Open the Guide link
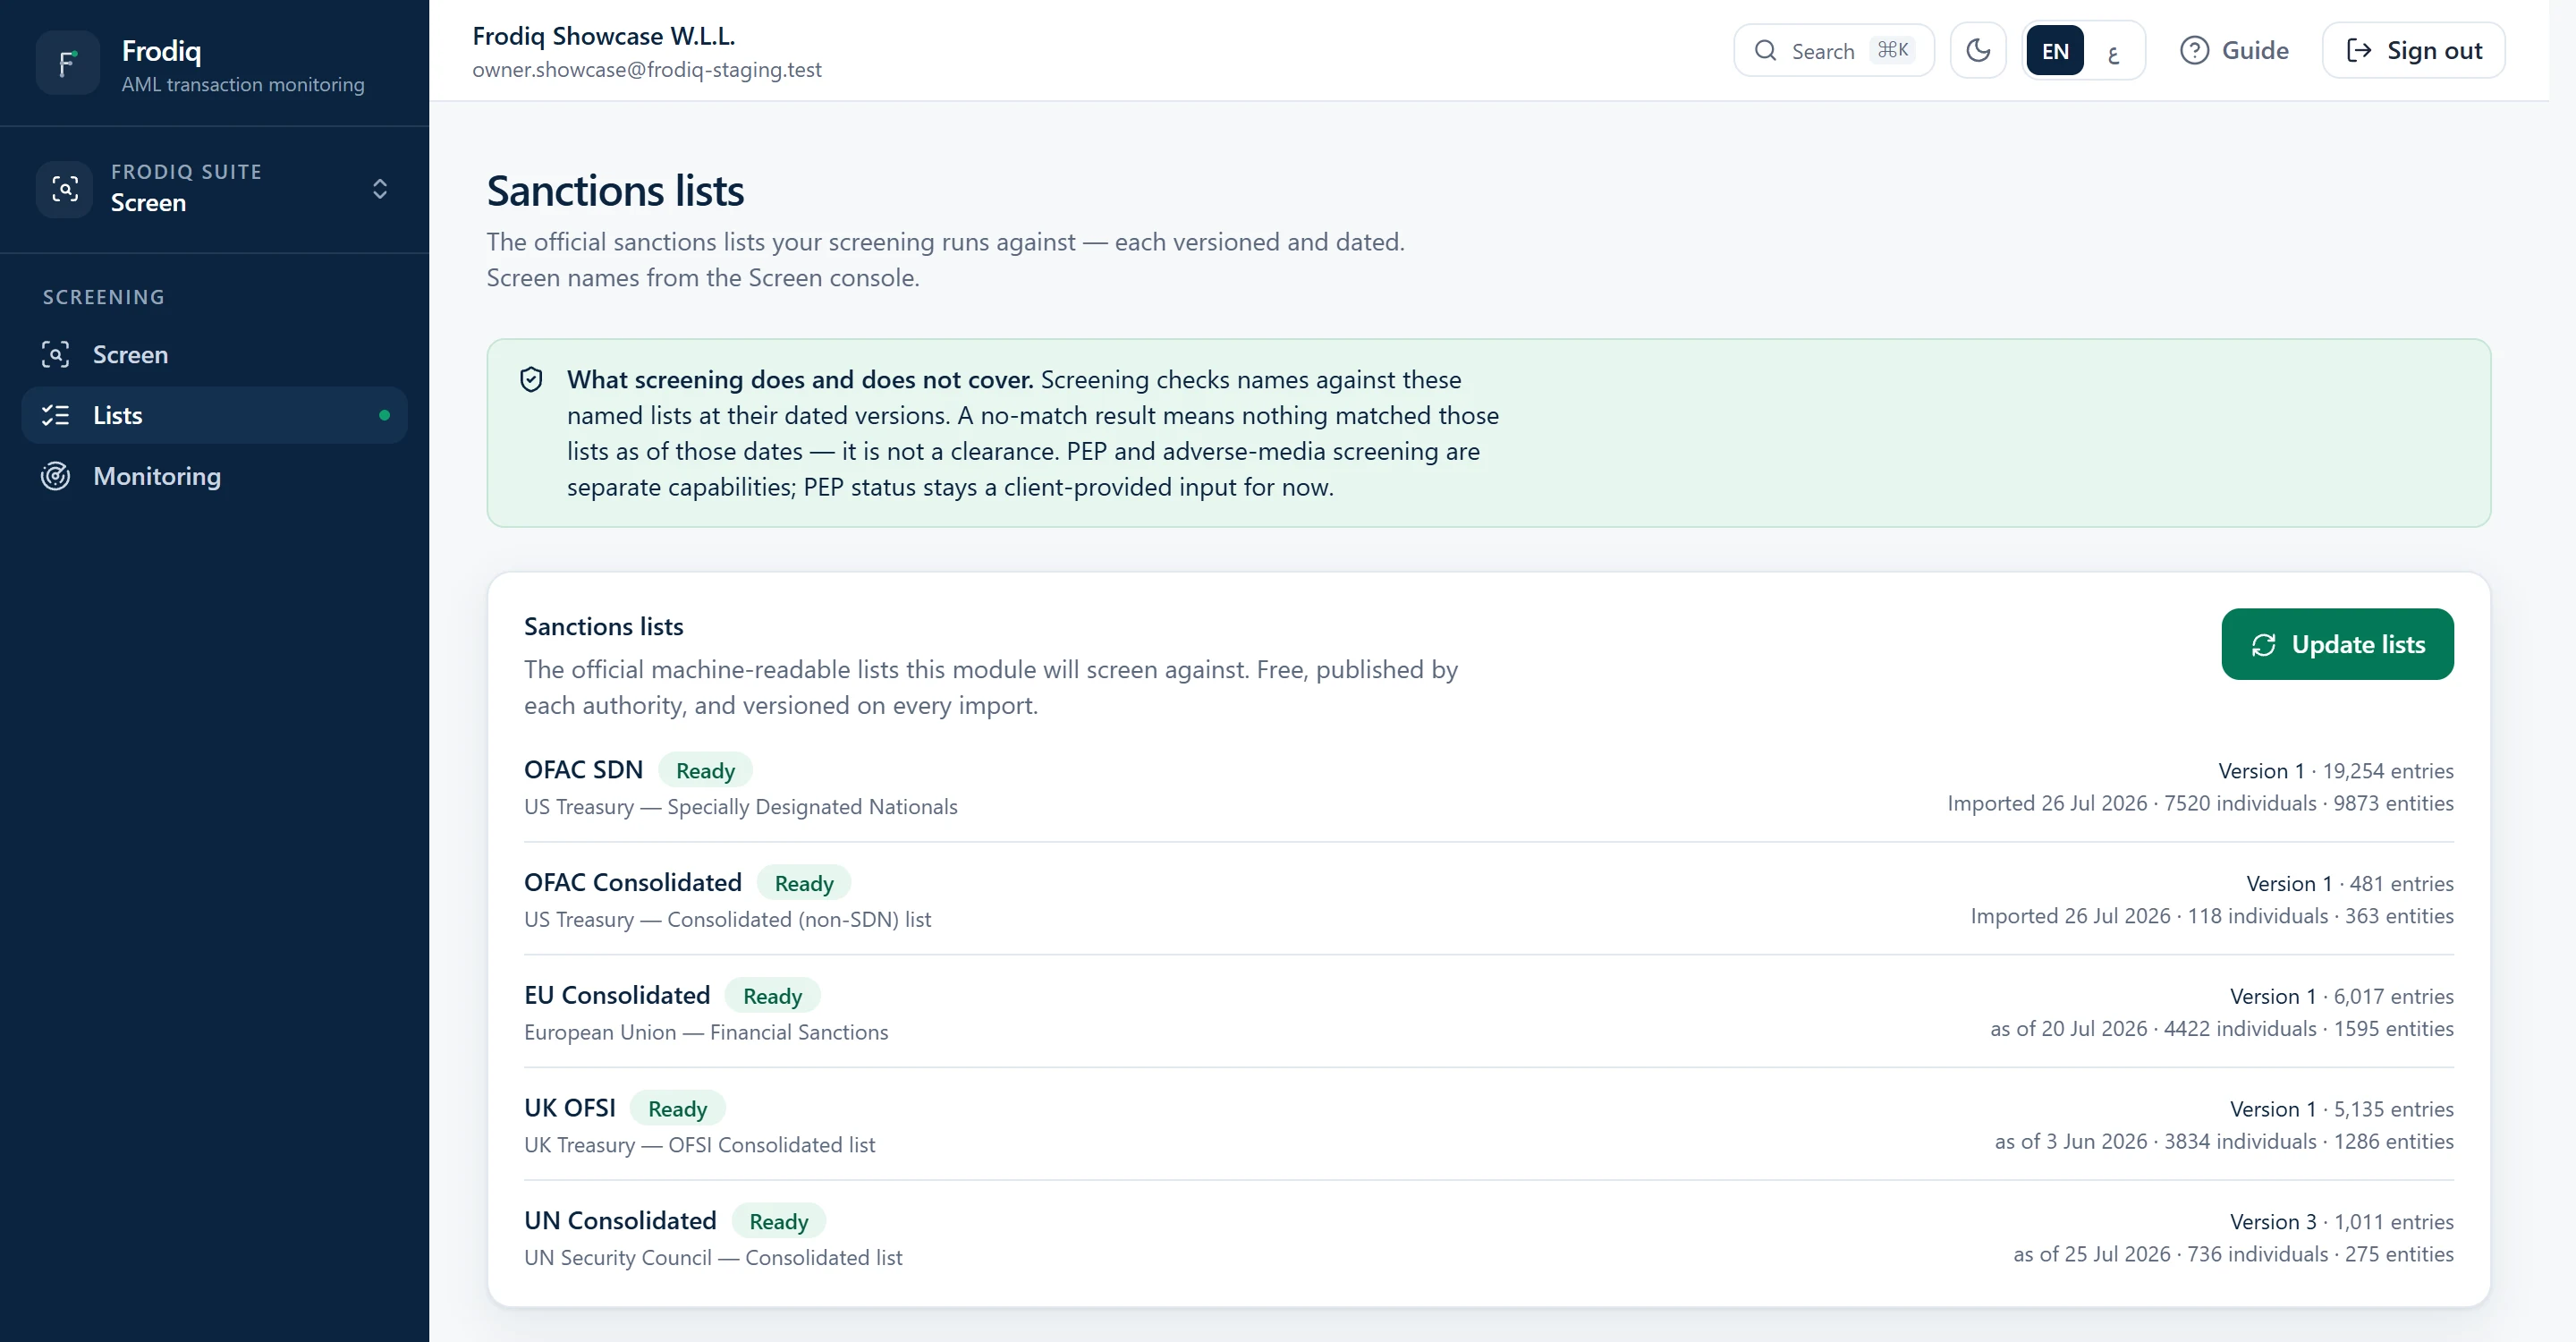The image size is (2576, 1342). pos(2234,50)
